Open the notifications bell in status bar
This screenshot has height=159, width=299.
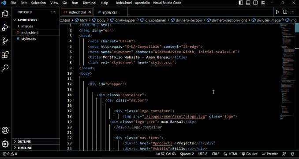click(x=293, y=154)
